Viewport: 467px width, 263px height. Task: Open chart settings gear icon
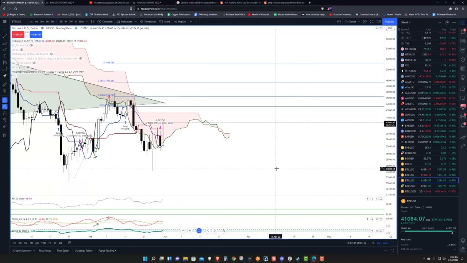click(364, 22)
